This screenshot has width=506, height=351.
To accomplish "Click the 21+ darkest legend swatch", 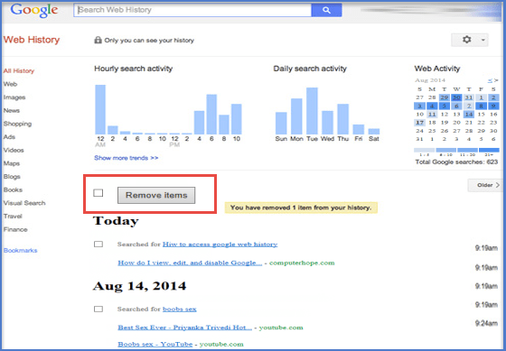I will (x=489, y=150).
